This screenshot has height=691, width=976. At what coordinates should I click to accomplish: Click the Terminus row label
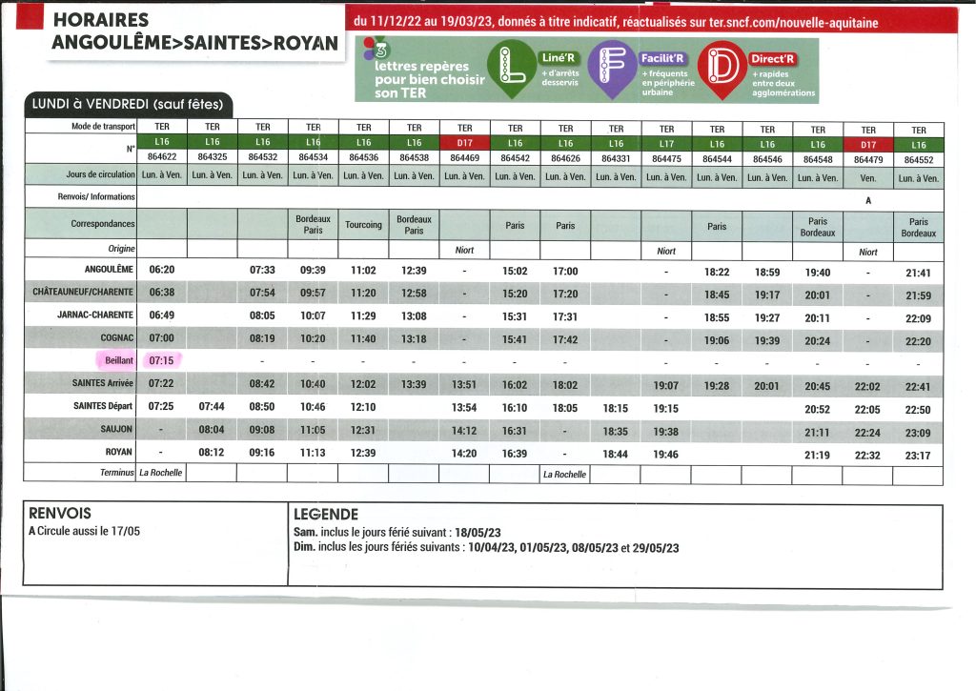(117, 473)
